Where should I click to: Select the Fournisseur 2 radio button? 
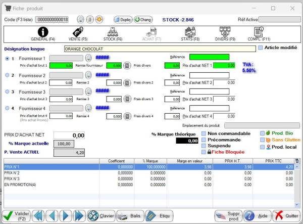coord(7,75)
